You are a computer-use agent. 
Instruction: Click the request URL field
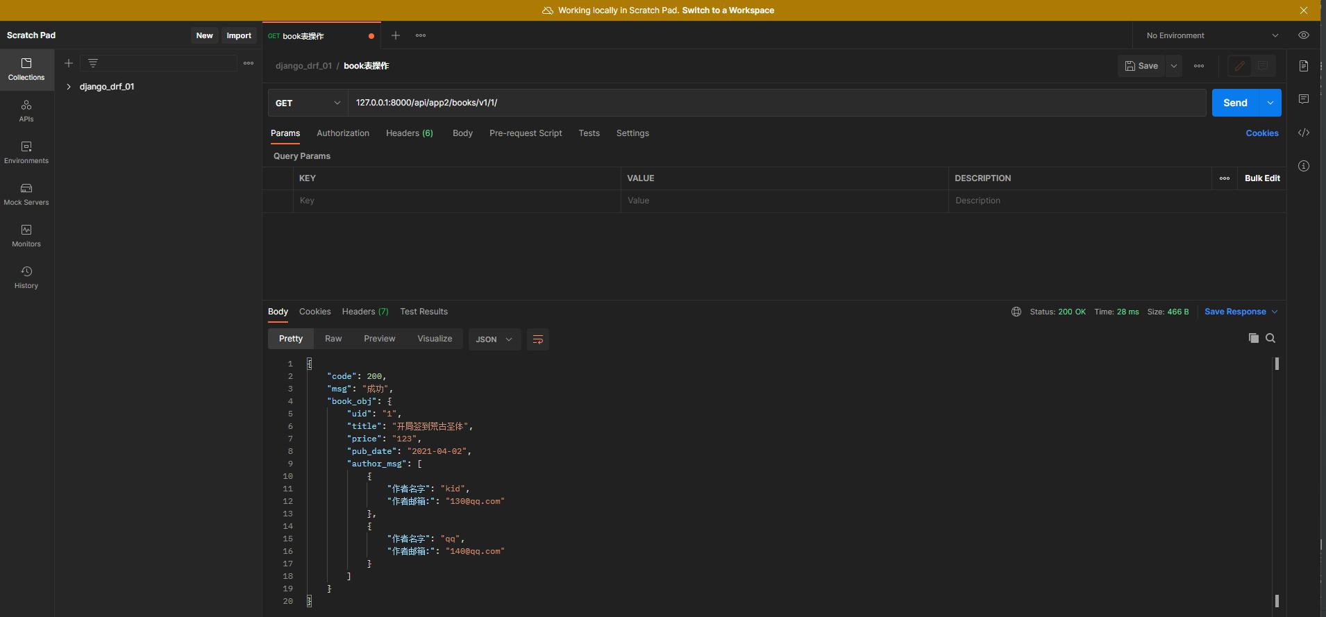coord(777,103)
